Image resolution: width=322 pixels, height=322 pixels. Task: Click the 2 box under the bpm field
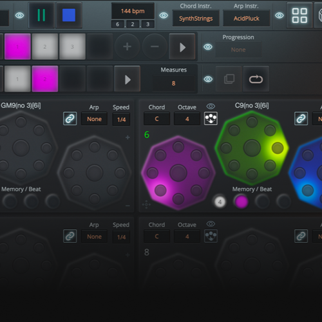point(133,24)
